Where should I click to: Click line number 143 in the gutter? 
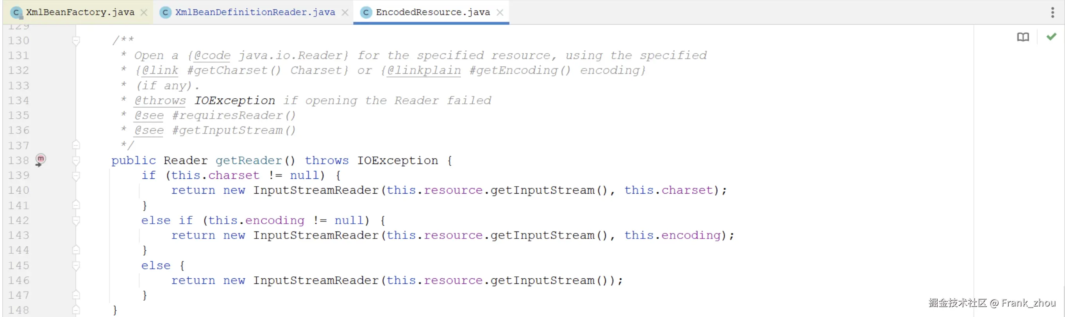(x=19, y=235)
